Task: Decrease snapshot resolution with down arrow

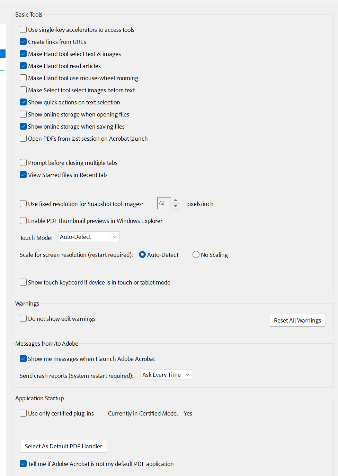Action: click(176, 206)
